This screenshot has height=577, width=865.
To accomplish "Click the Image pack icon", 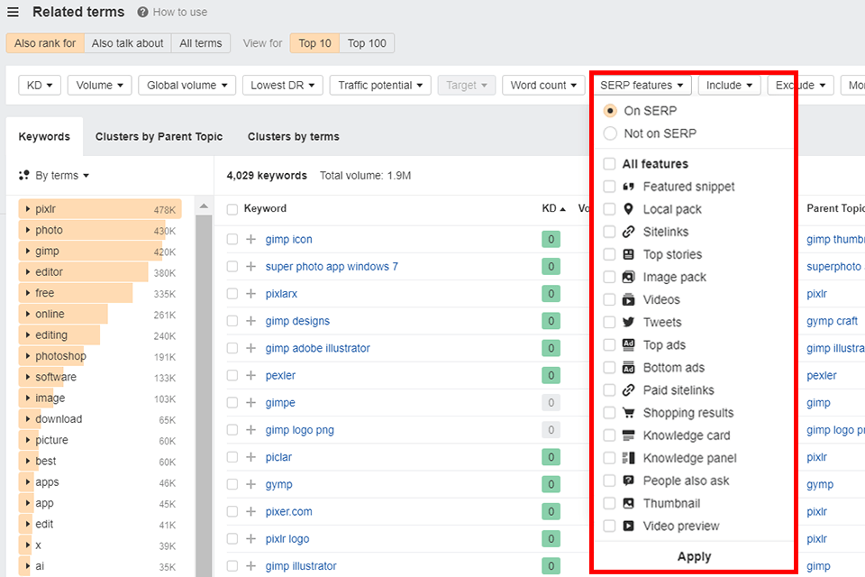I will 628,277.
